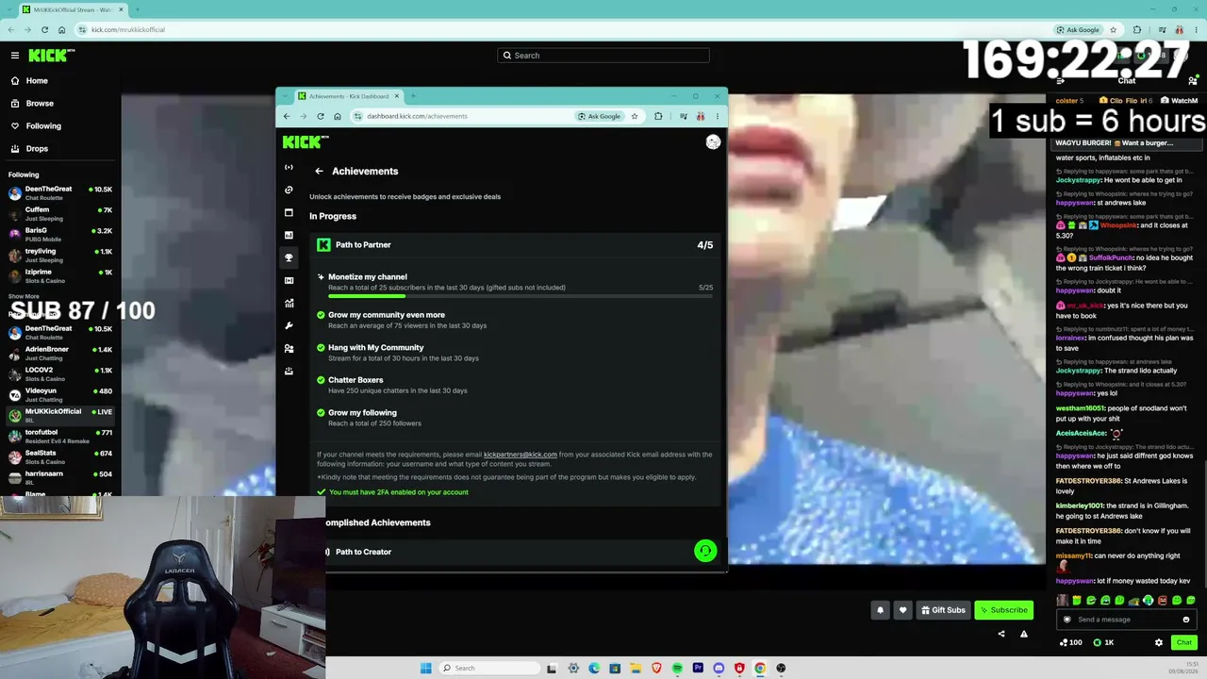Open Cuffem channel in sidebar
This screenshot has width=1207, height=679.
[x=60, y=214]
